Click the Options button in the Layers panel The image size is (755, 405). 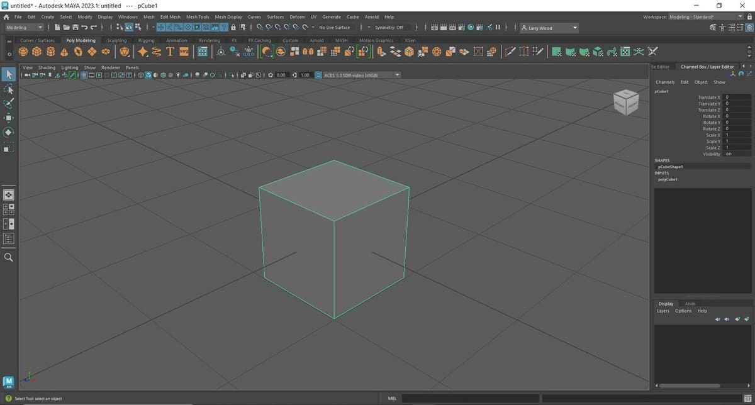click(683, 310)
